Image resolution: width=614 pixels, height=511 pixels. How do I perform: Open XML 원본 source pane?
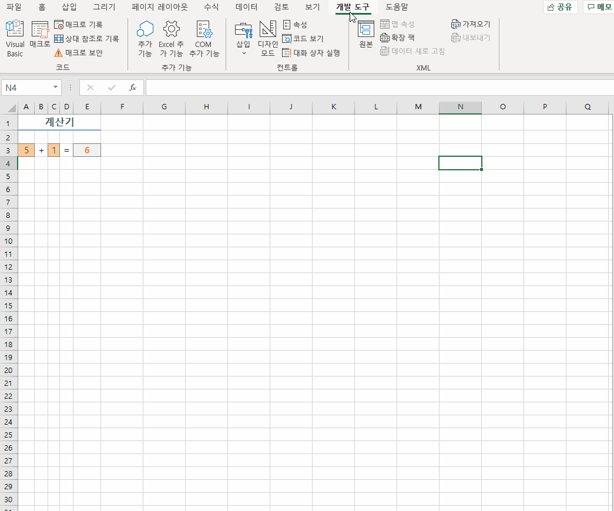point(365,35)
